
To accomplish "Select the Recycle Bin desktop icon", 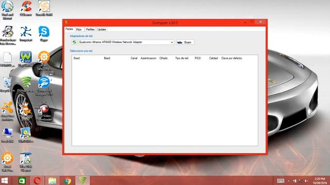I will [7, 84].
